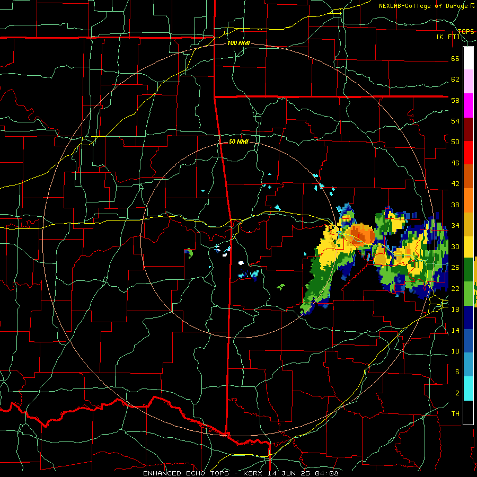Select the 18 value on the legend
The height and width of the screenshot is (477, 477).
455,310
